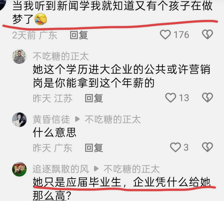The width and height of the screenshot is (224, 201).
Task: Open username 黄昏信徒
Action: pyautogui.click(x=51, y=119)
